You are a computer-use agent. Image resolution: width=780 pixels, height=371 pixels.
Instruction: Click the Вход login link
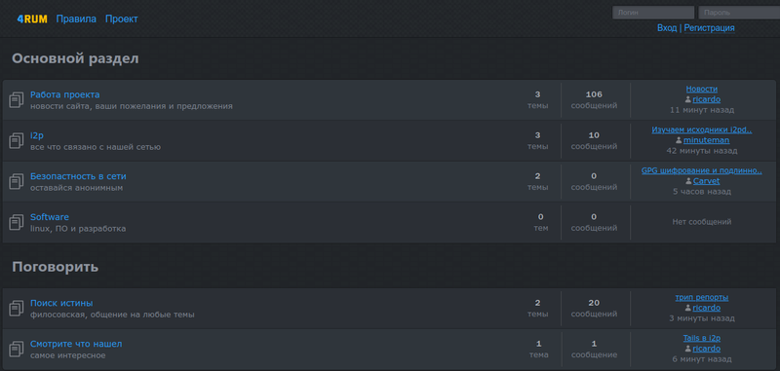[667, 28]
